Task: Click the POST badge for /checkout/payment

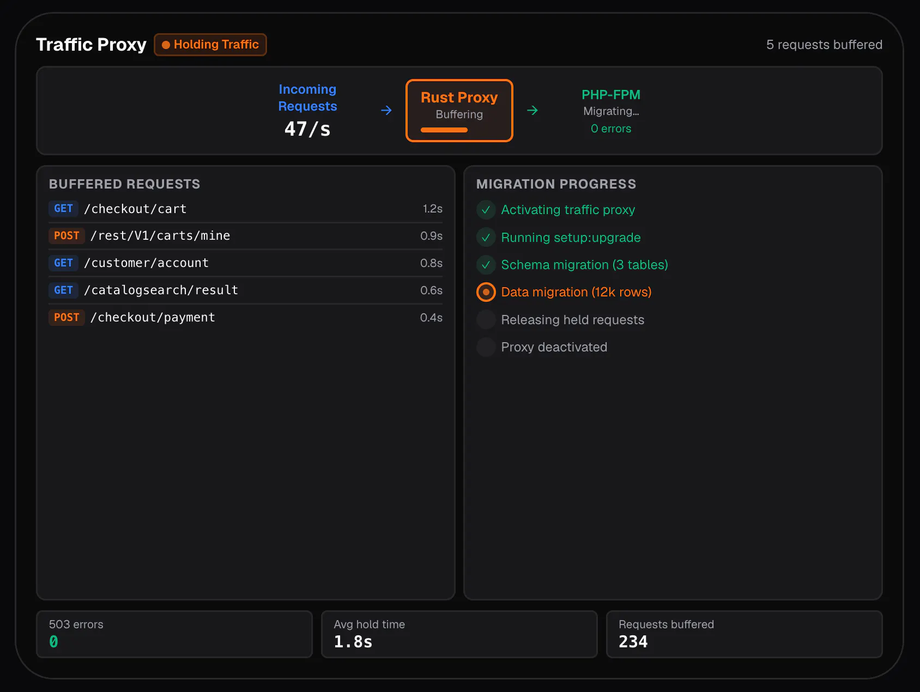Action: click(66, 318)
